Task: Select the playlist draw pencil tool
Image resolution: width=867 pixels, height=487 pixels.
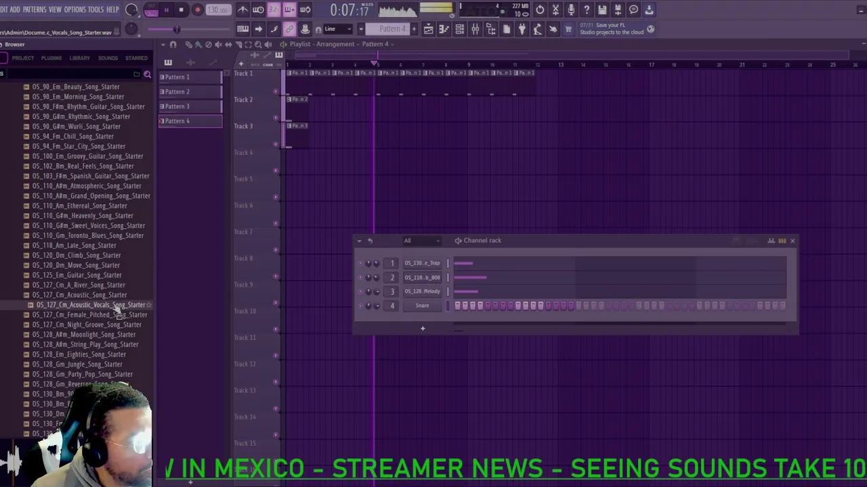Action: [188, 45]
